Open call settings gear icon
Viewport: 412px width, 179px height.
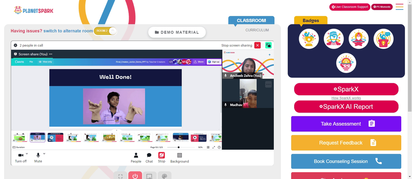tap(16, 45)
